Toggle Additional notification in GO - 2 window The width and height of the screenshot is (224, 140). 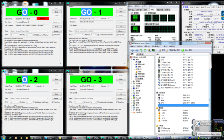34,102
